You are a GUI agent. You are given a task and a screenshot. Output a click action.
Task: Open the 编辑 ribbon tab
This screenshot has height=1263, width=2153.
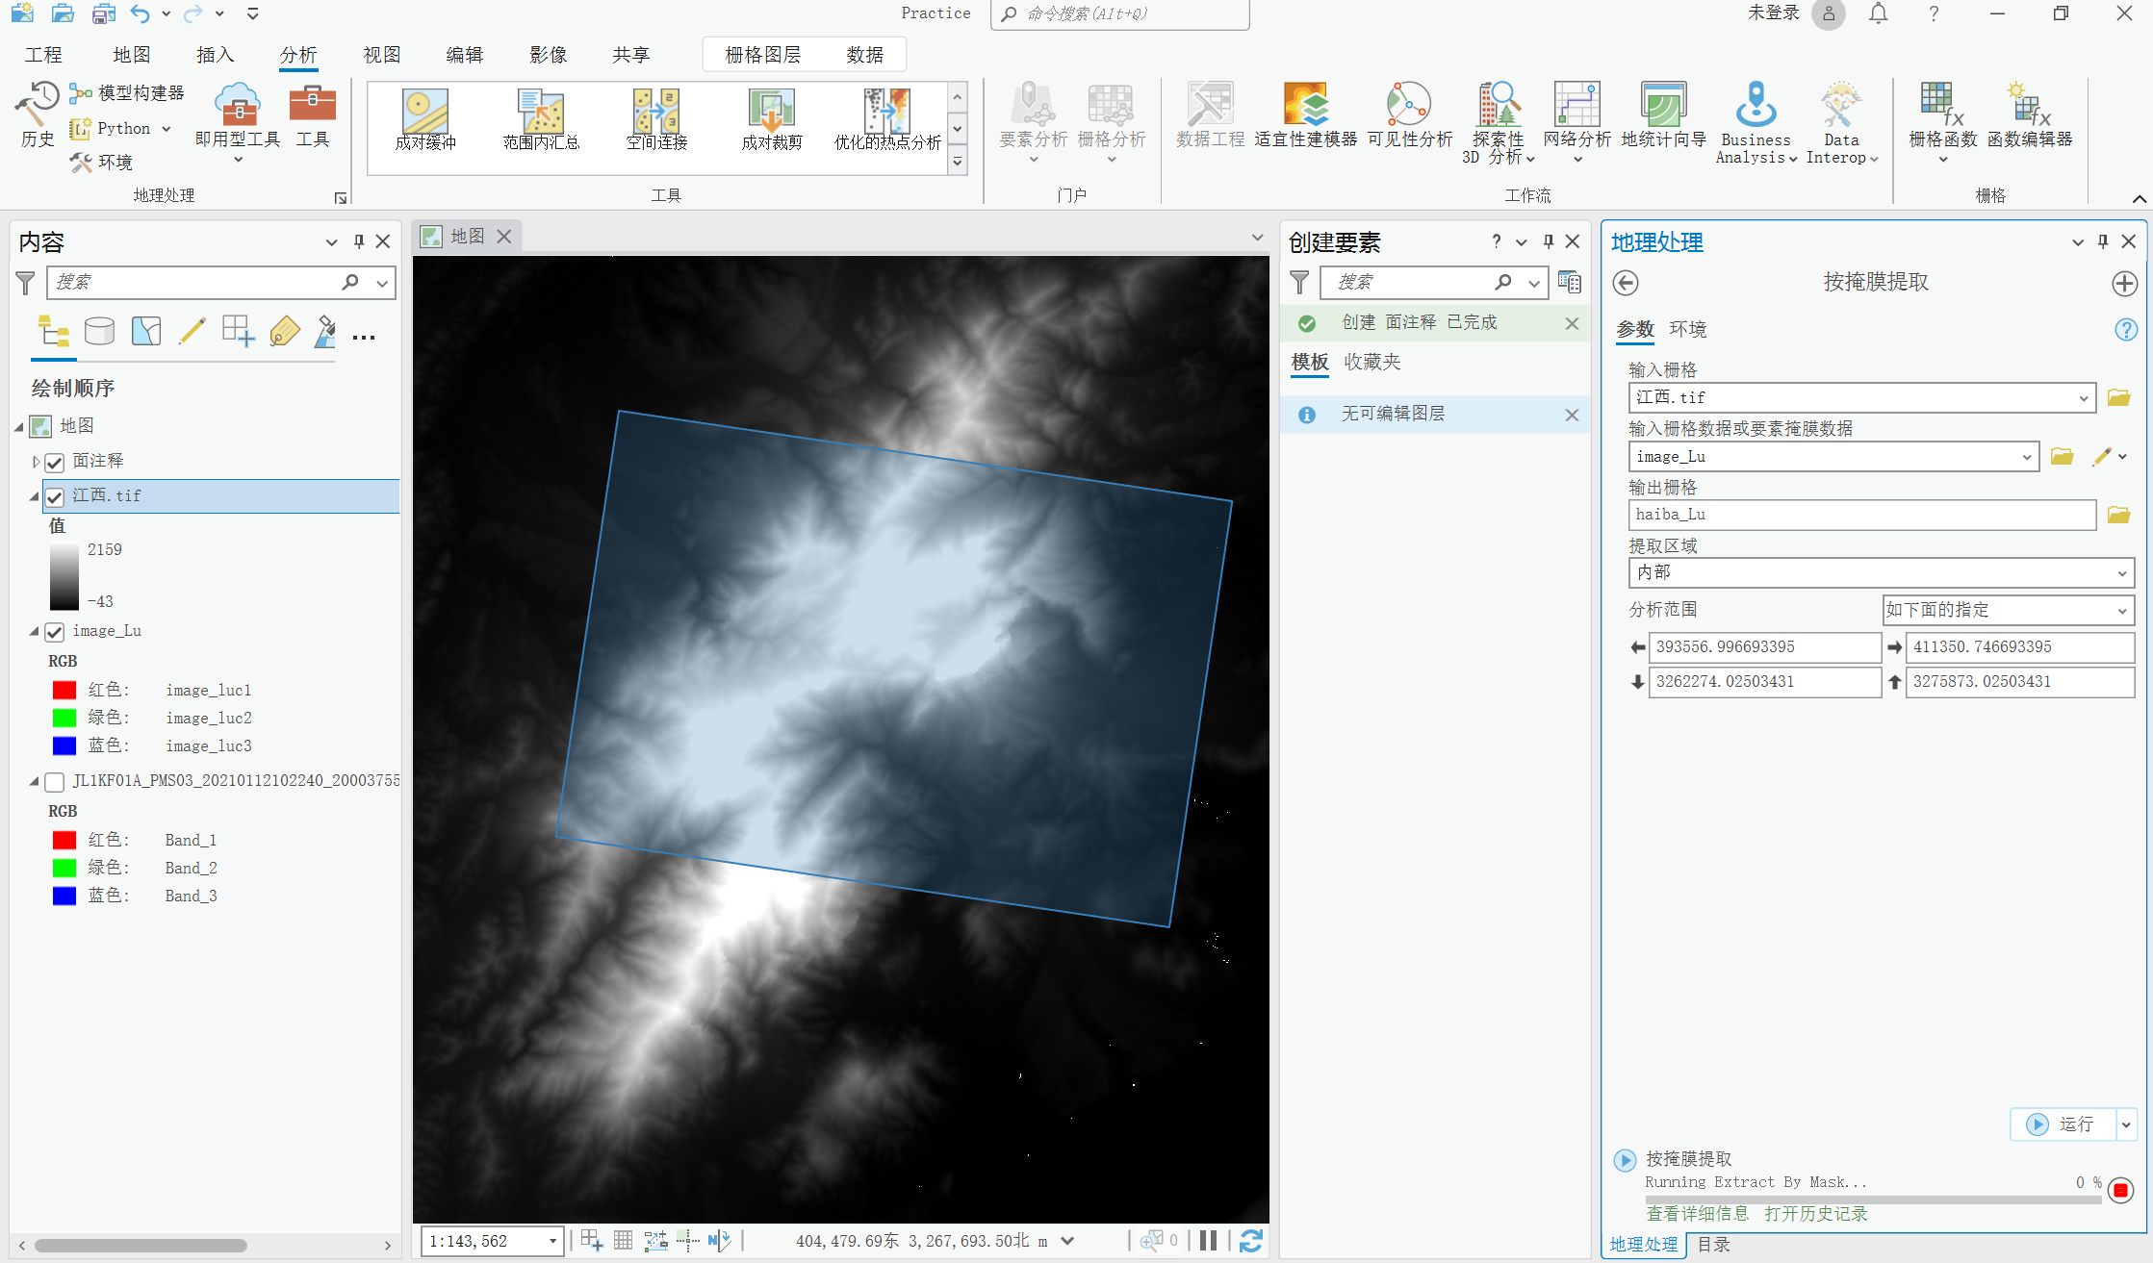tap(464, 55)
